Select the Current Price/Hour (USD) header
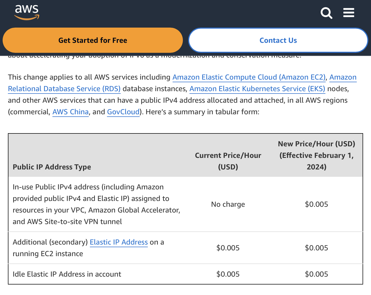Screen dimensions: 371x295 [228, 161]
